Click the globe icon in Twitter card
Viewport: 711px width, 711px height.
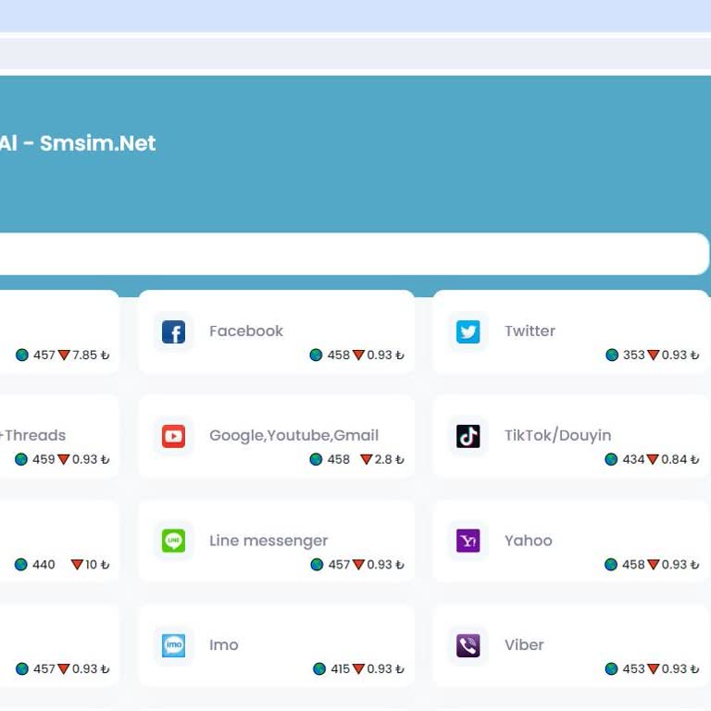[612, 355]
